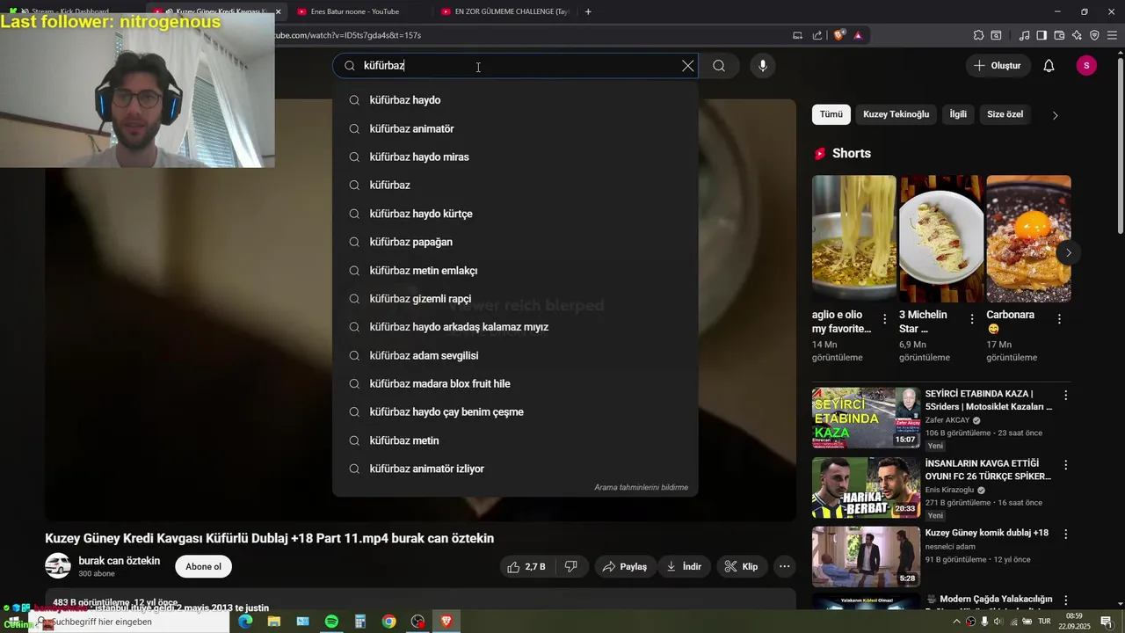The width and height of the screenshot is (1125, 633).
Task: Open options for Carbonara Short
Action: 1059,319
